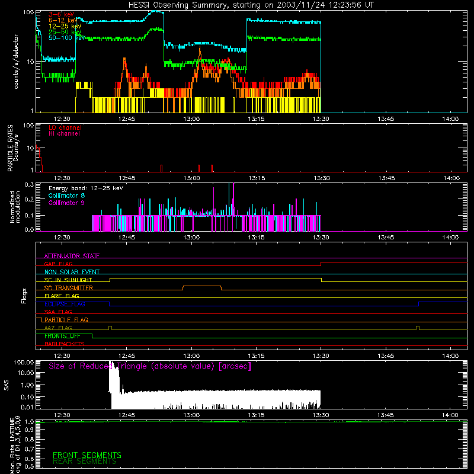Click the dim olive AAZ_FLAG label
This screenshot has height=474, width=474.
(58, 328)
